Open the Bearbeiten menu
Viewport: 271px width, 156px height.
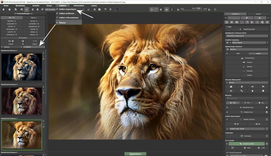(x=20, y=5)
